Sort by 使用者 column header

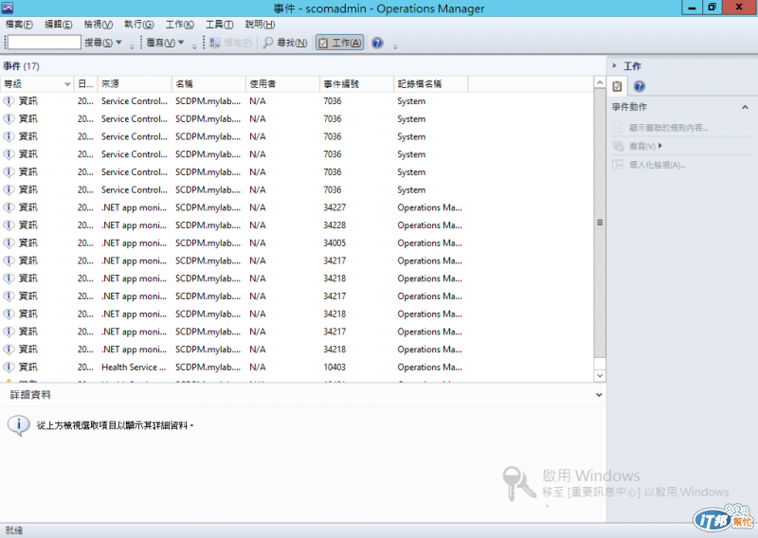282,83
